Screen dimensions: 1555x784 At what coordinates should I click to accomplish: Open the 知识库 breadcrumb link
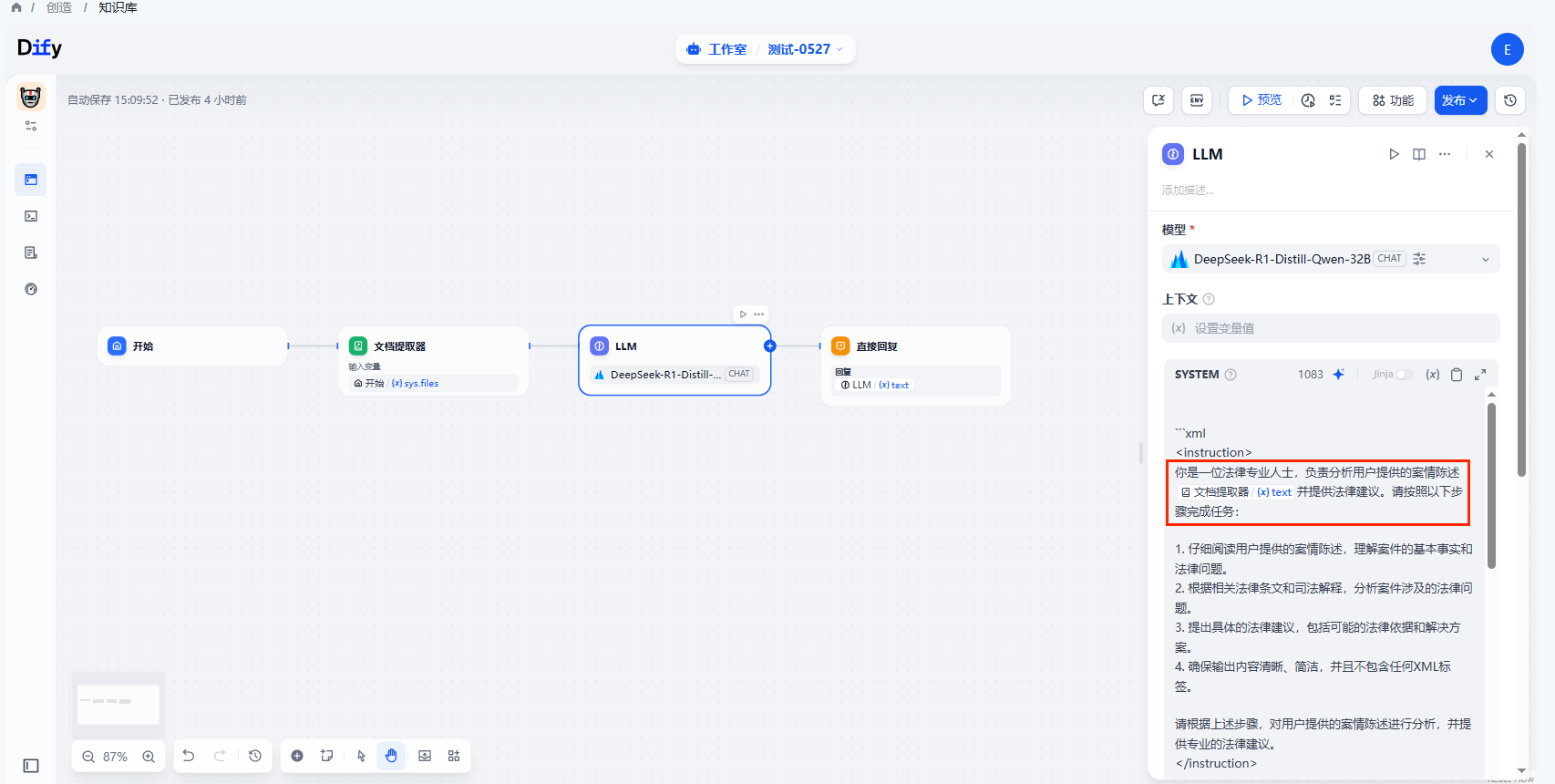click(x=118, y=7)
